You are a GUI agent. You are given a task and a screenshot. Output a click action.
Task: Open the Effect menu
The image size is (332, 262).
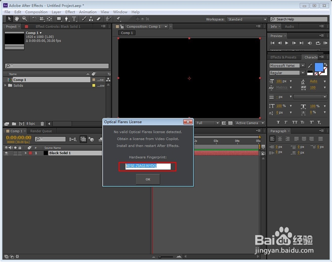(x=70, y=12)
